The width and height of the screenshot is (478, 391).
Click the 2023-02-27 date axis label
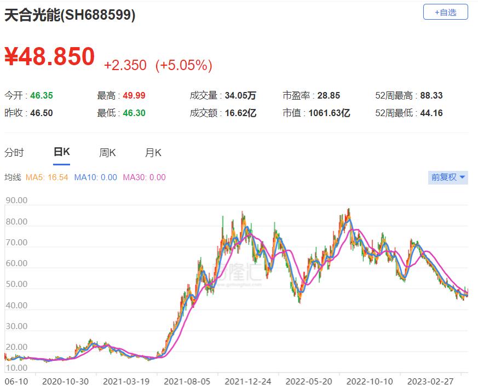pyautogui.click(x=430, y=382)
